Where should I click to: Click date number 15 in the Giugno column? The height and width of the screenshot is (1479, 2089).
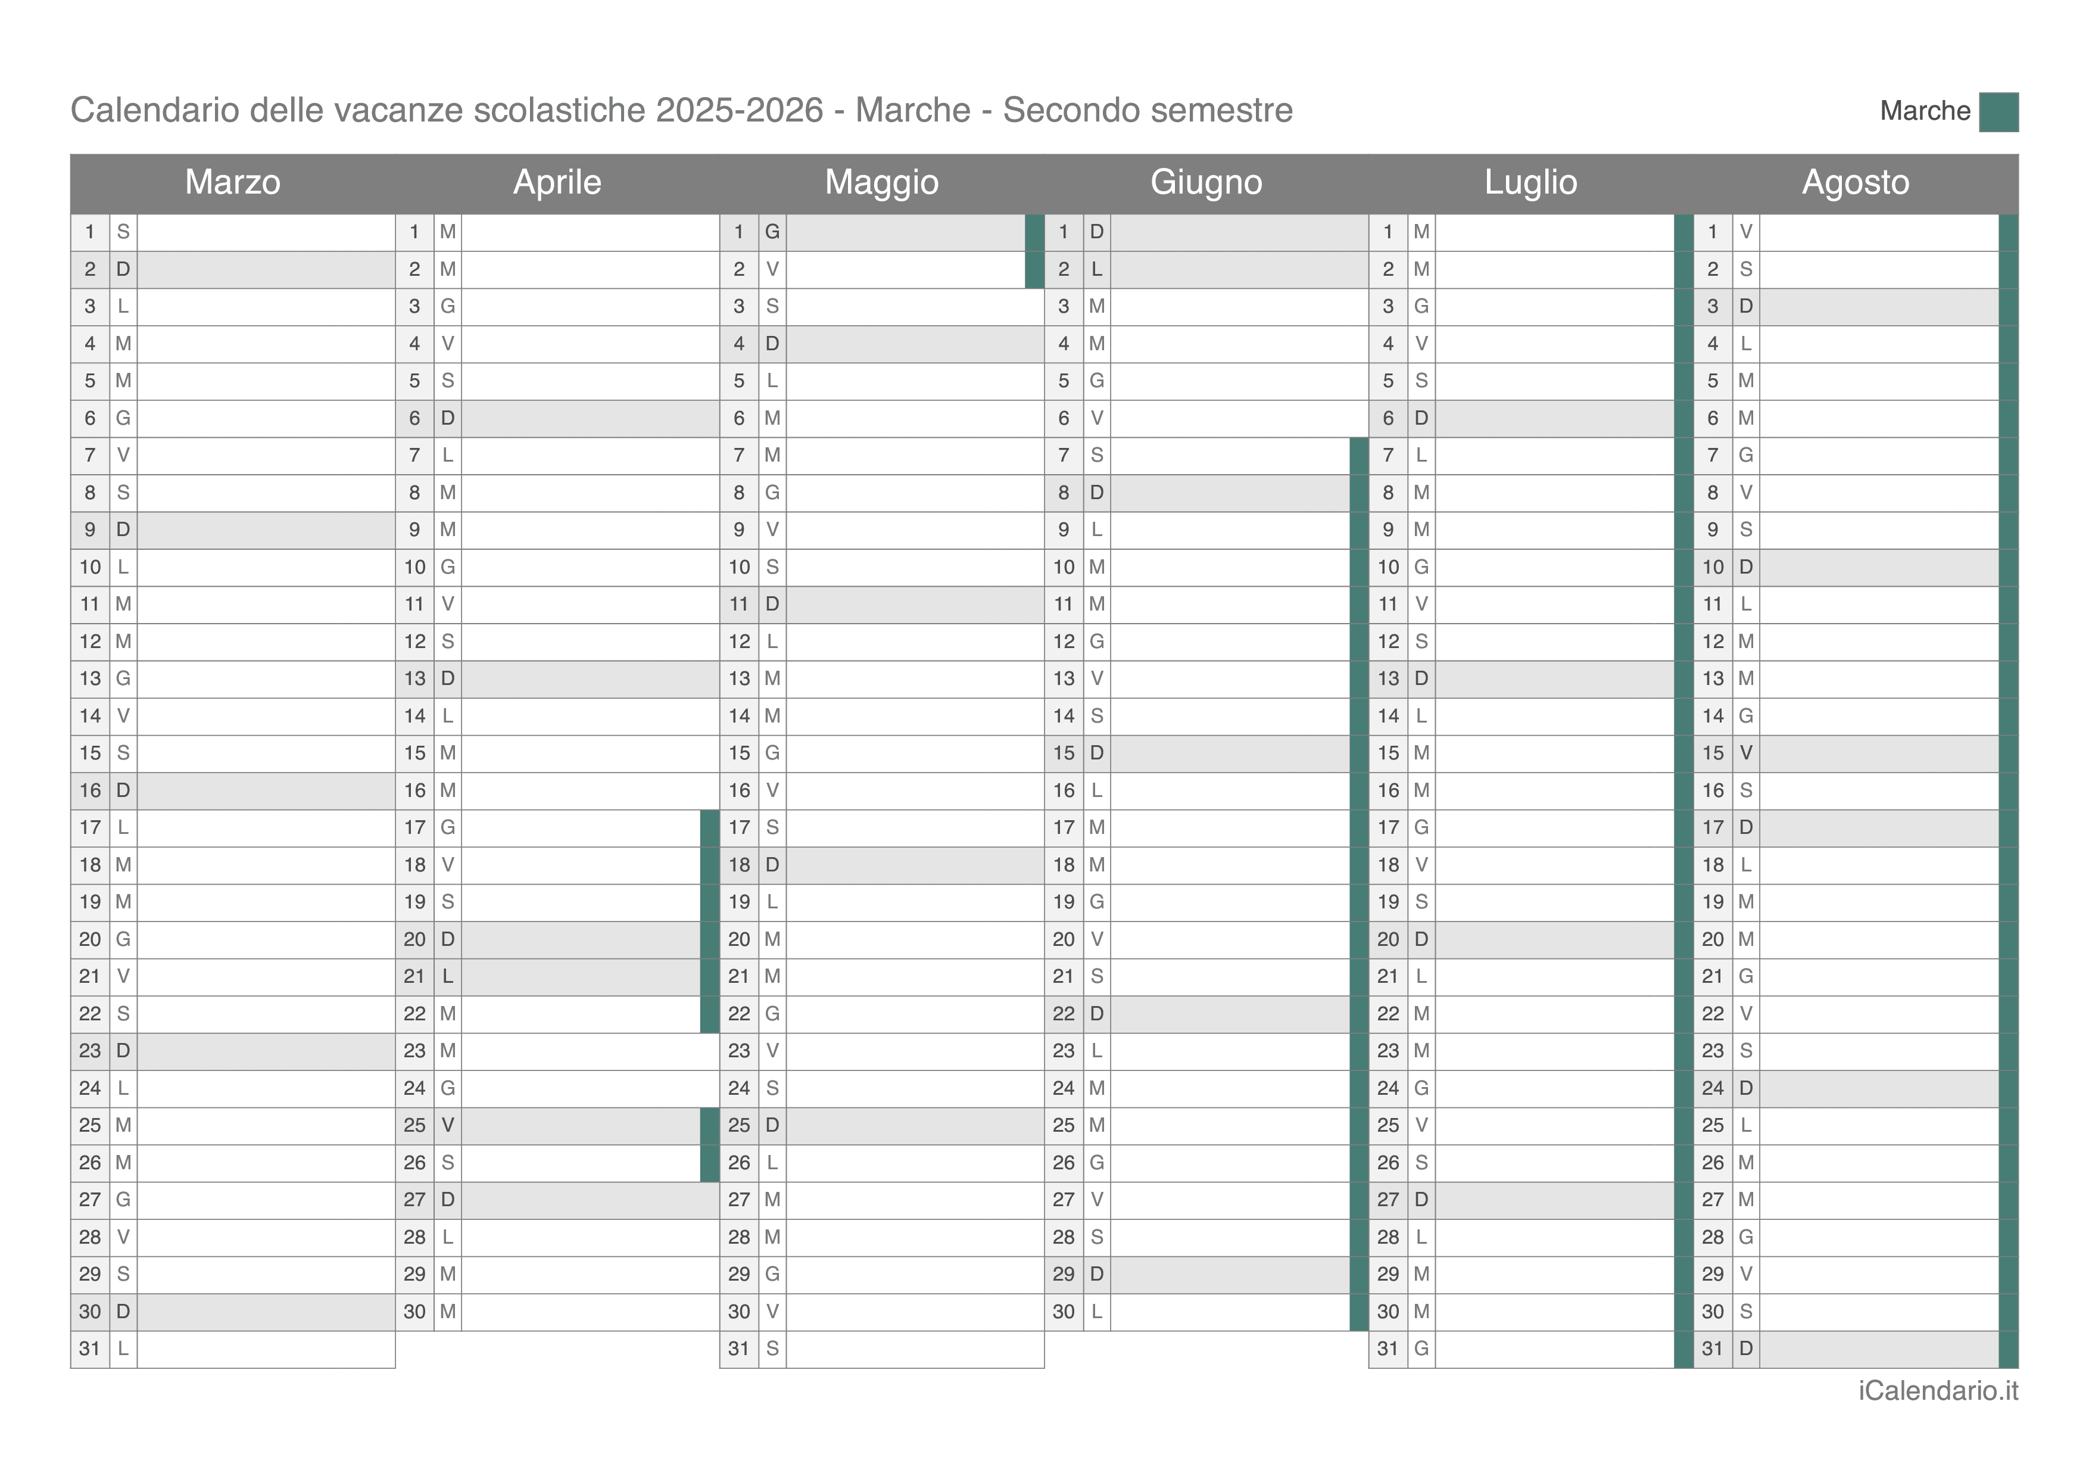(1064, 753)
